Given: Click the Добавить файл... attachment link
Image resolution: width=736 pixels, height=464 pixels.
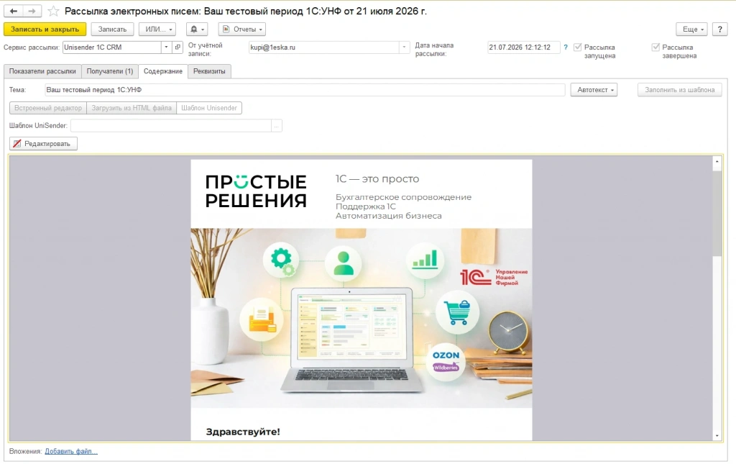Looking at the screenshot, I should pos(71,451).
